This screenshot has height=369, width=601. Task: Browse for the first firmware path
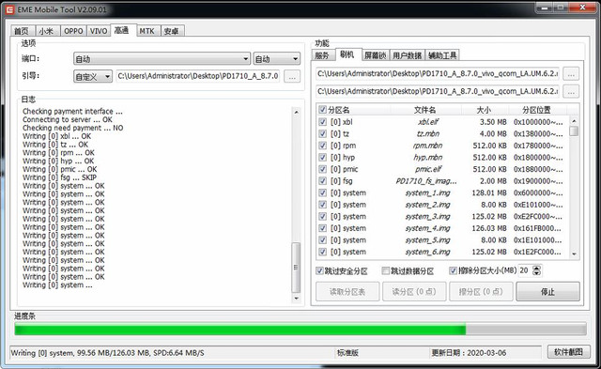[571, 73]
